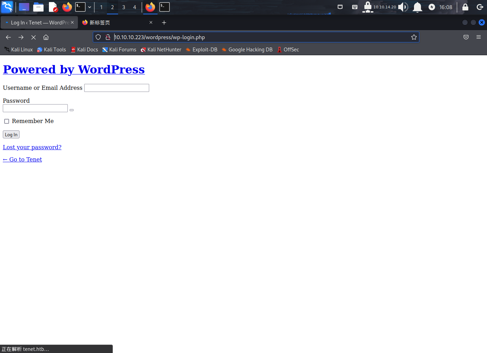Open the Kali Docs bookmark

(84, 50)
